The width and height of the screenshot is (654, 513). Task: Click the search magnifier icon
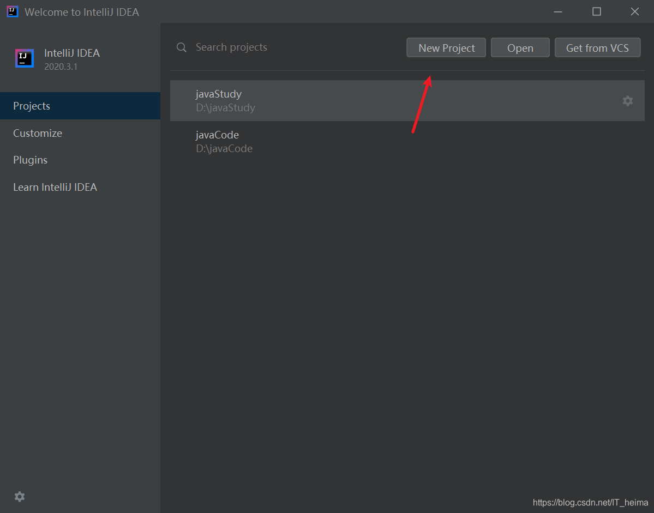tap(182, 47)
